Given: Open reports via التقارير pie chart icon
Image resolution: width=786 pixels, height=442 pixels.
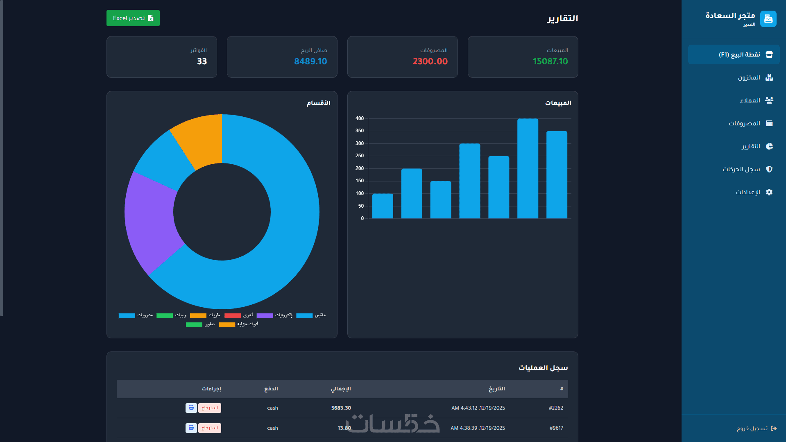Looking at the screenshot, I should click(x=769, y=146).
